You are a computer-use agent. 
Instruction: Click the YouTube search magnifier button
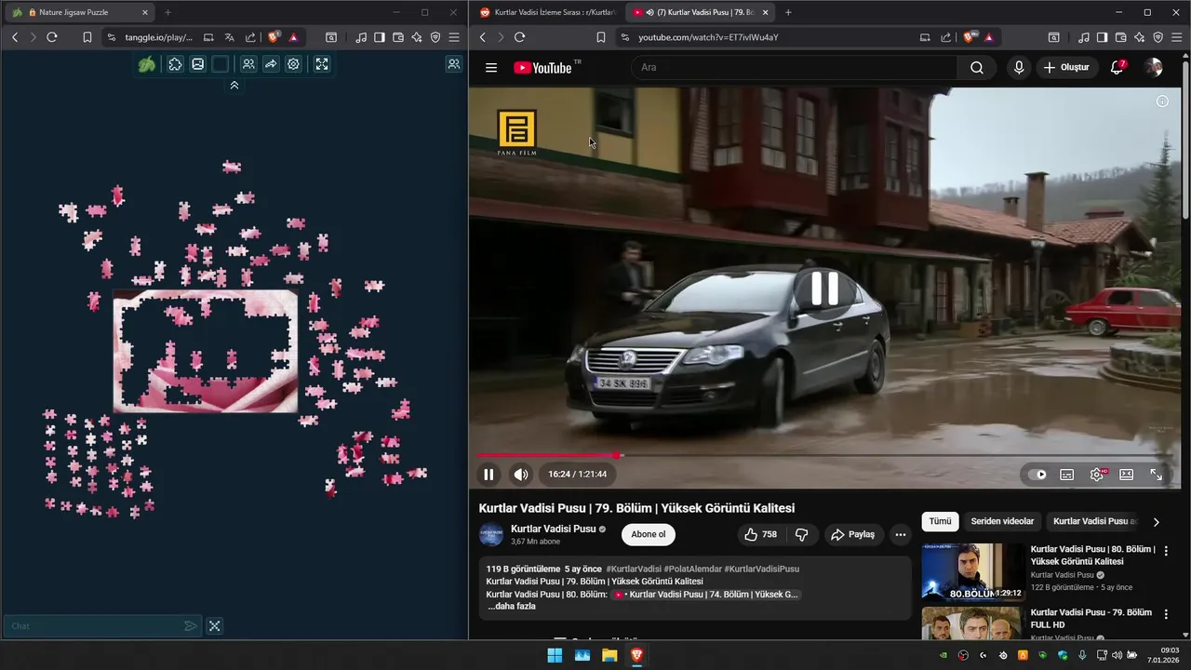[977, 68]
